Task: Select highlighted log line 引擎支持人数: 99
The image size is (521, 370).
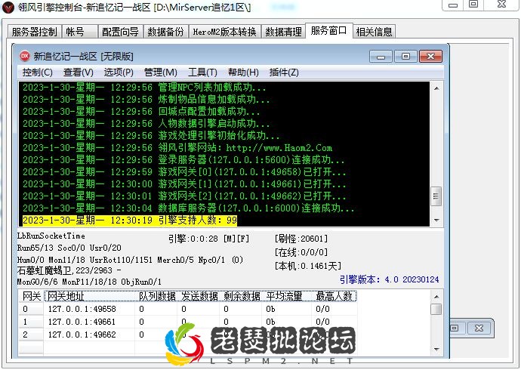Action: (130, 220)
